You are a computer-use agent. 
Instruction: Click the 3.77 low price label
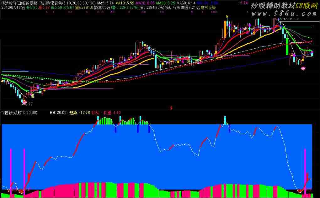(28, 104)
